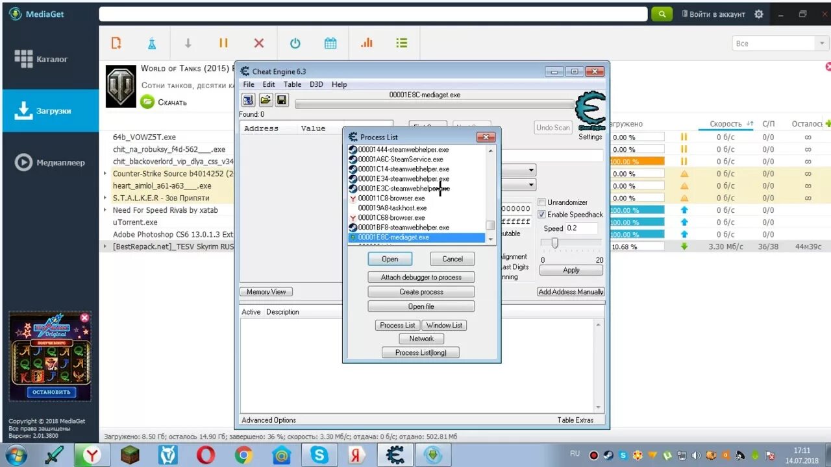Viewport: 831px width, 467px height.
Task: Click Cheat Engine open file folder icon
Action: 266,100
